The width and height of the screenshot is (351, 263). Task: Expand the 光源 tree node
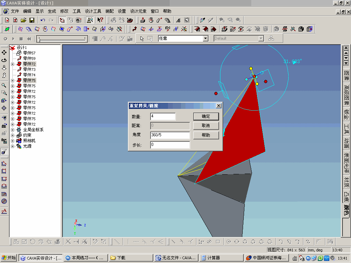tap(13, 146)
